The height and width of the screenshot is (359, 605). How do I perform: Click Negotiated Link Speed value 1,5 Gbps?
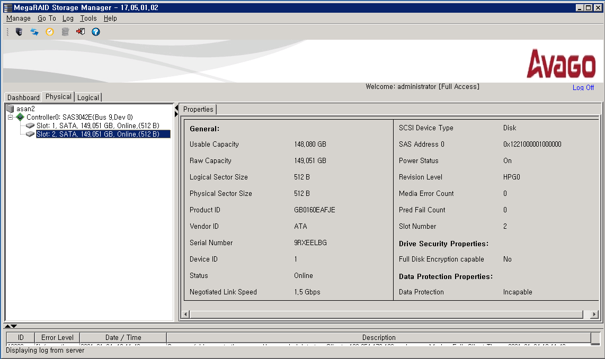[x=307, y=292]
